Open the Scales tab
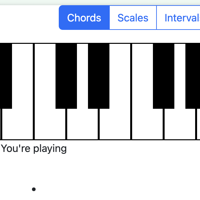 click(133, 18)
